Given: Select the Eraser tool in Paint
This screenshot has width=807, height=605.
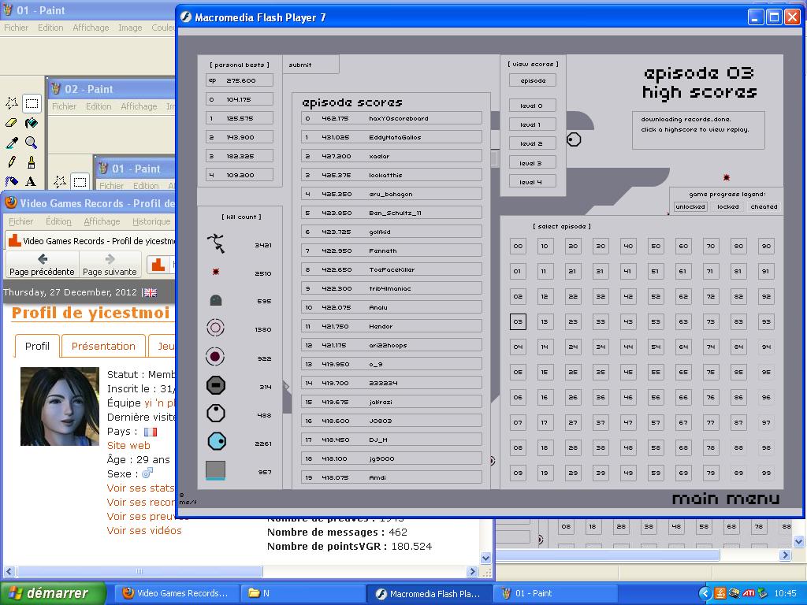Looking at the screenshot, I should (x=12, y=123).
